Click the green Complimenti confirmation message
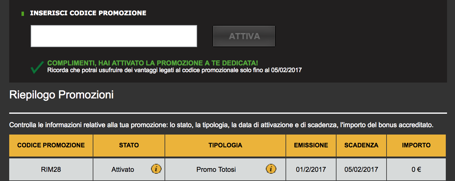This screenshot has height=181, width=455. (153, 63)
